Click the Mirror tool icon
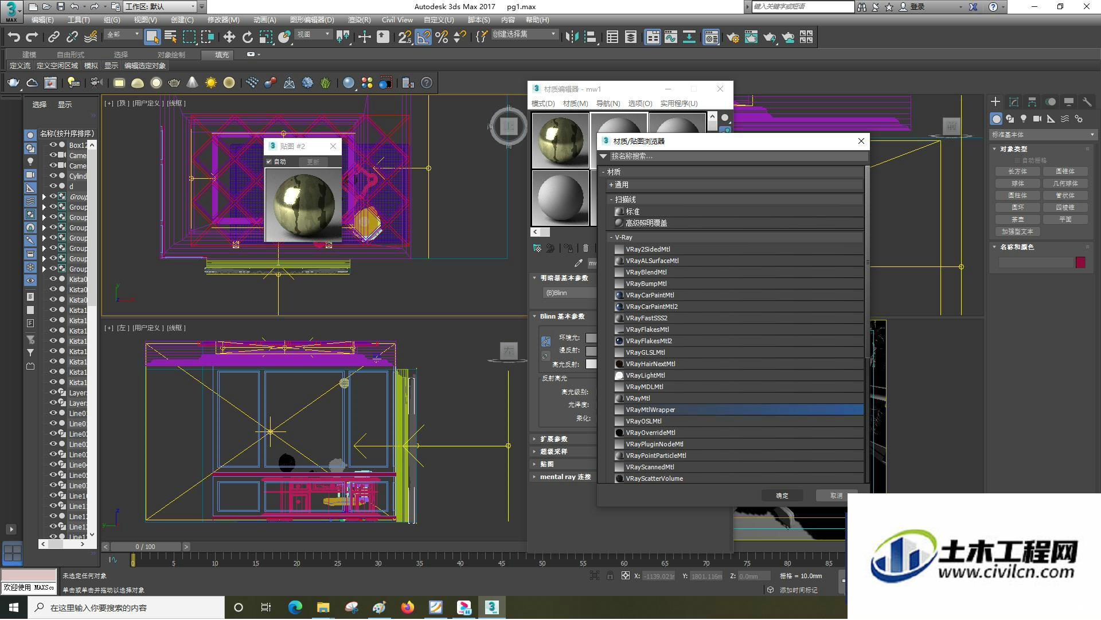 572,37
